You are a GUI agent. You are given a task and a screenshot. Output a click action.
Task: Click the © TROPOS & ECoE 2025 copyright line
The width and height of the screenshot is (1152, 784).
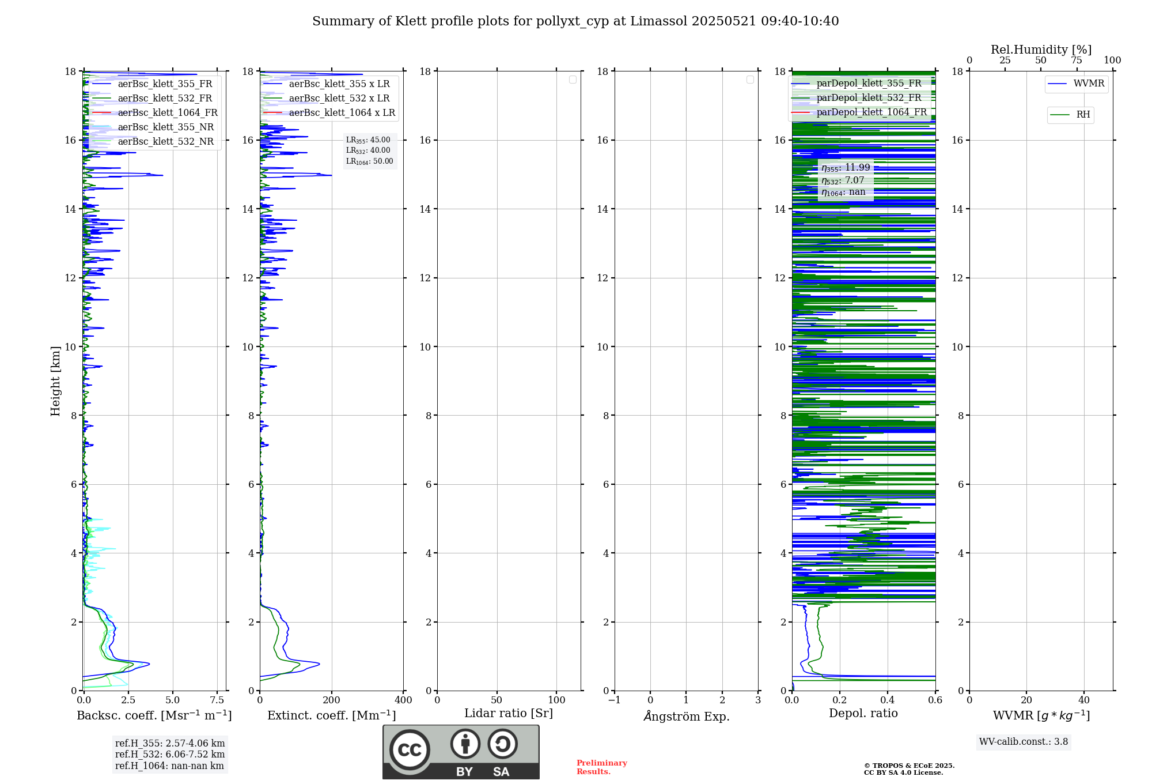click(x=910, y=766)
